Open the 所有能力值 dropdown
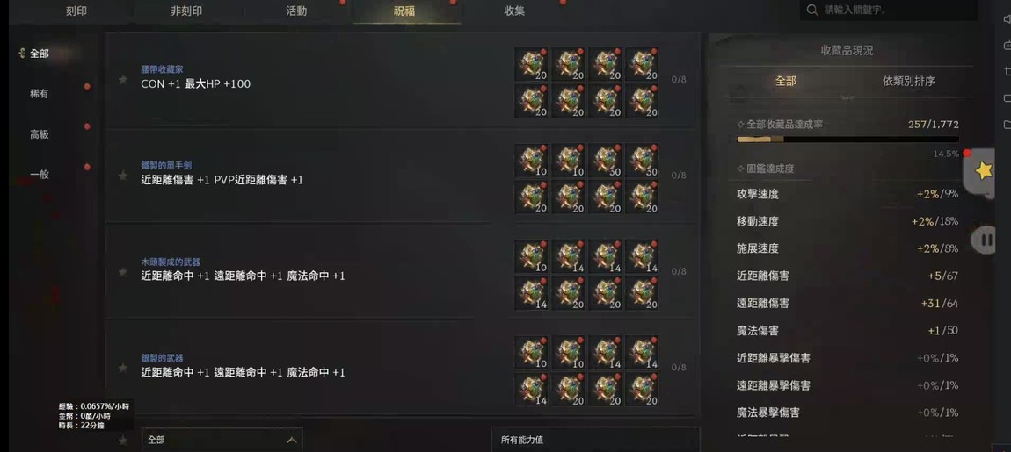Image resolution: width=1011 pixels, height=452 pixels. pyautogui.click(x=595, y=440)
